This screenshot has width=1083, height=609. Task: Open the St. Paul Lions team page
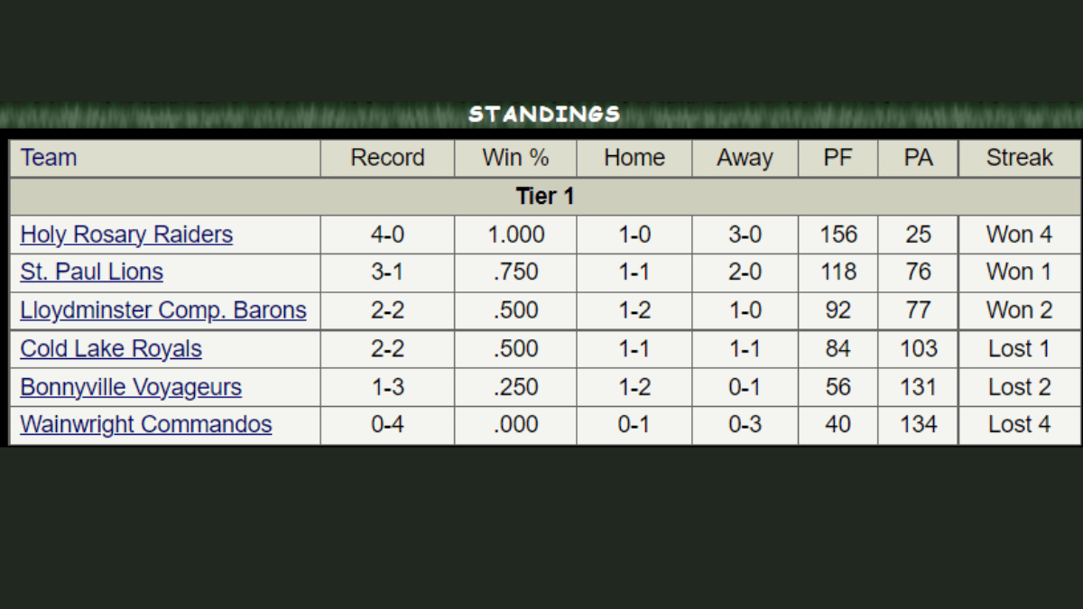pos(91,272)
